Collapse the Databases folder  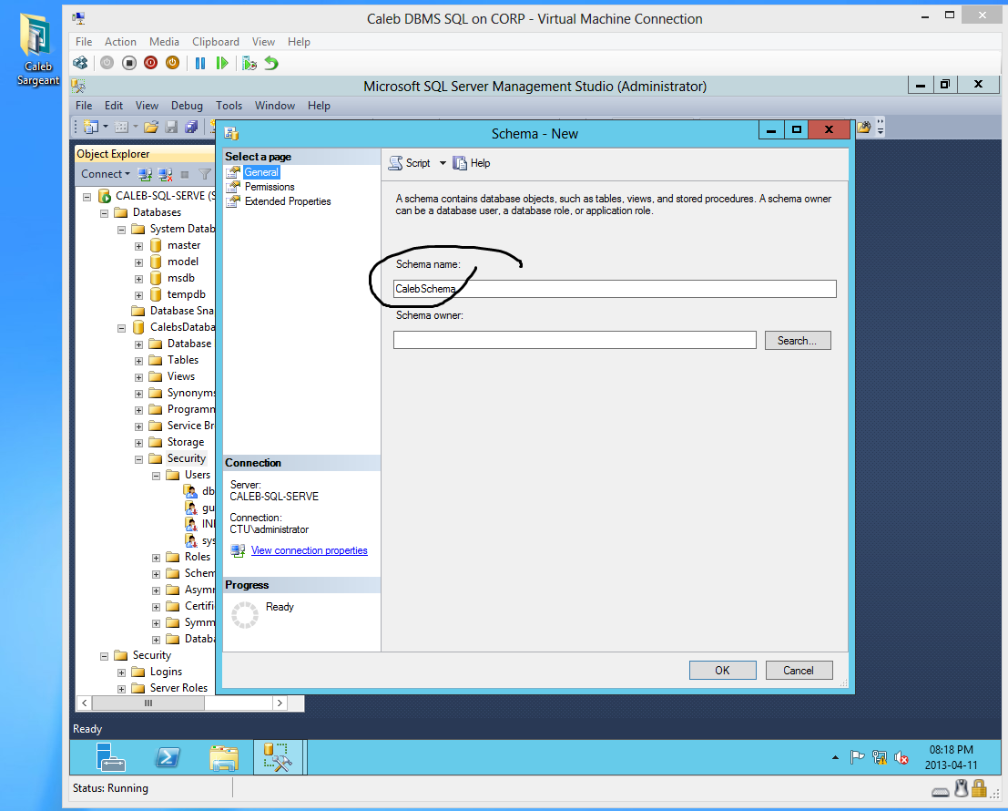(x=104, y=213)
